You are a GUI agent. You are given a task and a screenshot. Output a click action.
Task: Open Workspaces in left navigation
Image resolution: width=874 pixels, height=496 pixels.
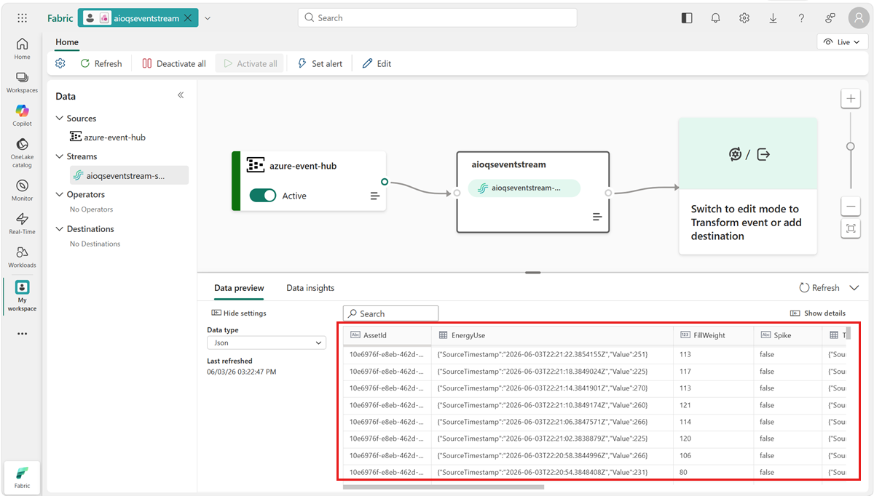22,82
